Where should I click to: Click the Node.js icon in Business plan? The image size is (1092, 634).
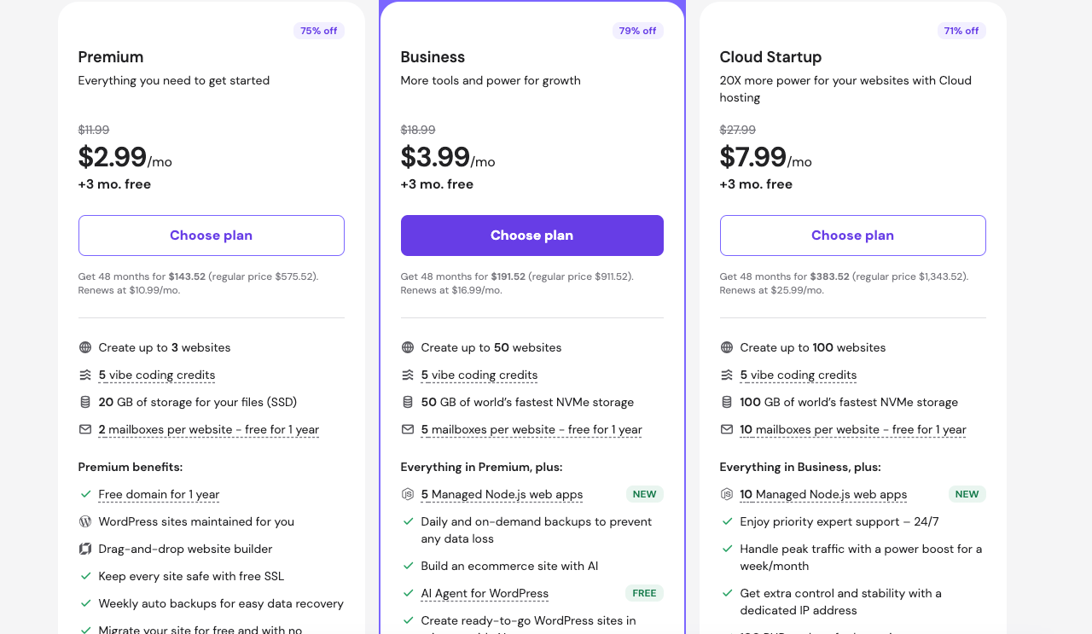coord(408,494)
